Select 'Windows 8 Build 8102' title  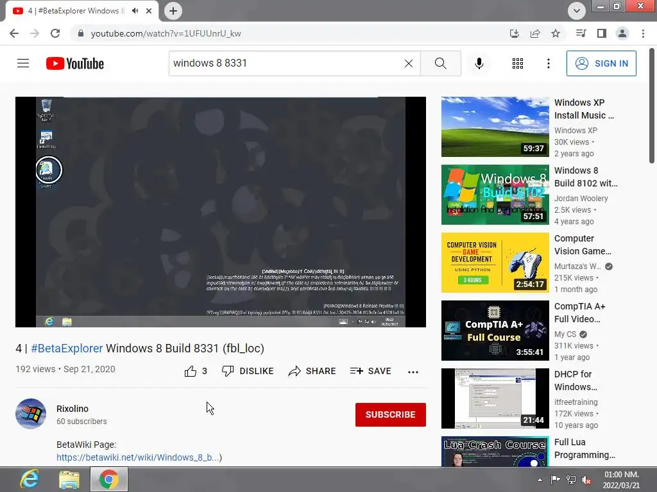586,177
